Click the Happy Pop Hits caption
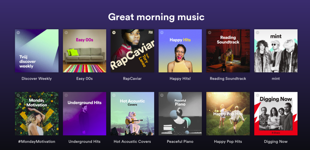The width and height of the screenshot is (310, 150). [228, 142]
